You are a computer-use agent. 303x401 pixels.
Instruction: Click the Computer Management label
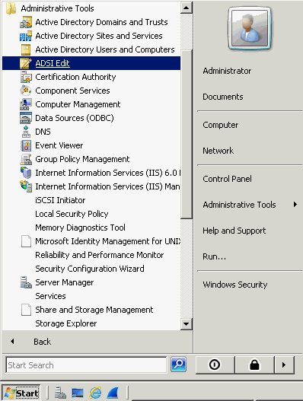point(78,104)
